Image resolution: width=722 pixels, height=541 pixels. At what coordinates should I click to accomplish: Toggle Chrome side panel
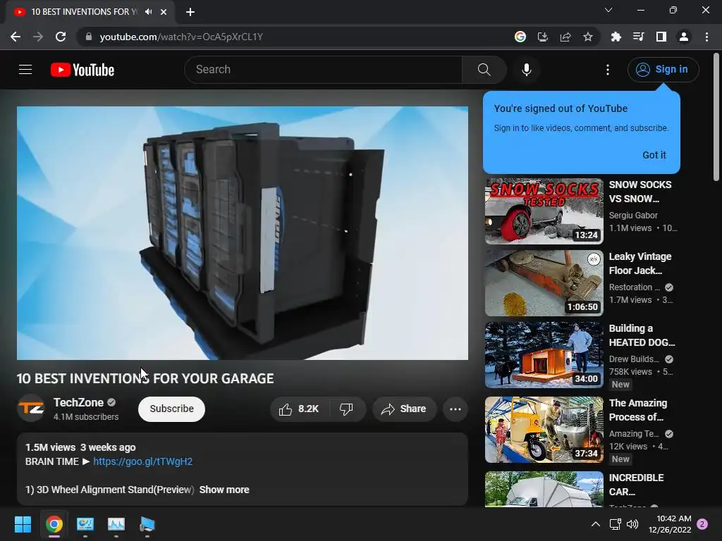click(661, 37)
